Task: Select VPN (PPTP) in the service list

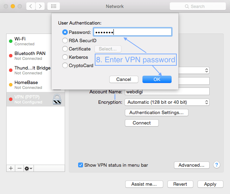Action: point(36,99)
